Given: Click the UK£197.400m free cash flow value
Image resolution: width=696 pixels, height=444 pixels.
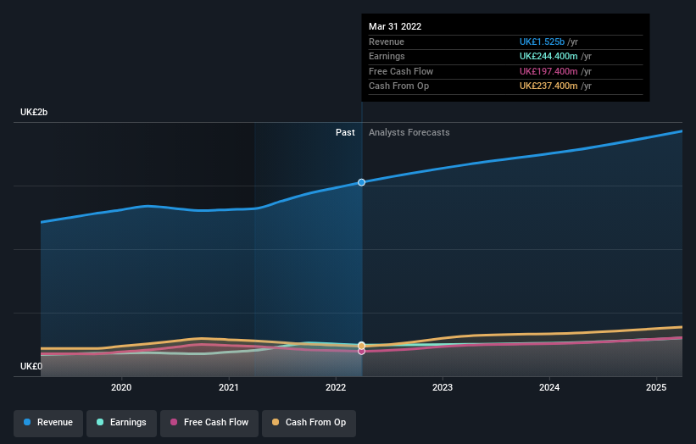Looking at the screenshot, I should pyautogui.click(x=548, y=71).
